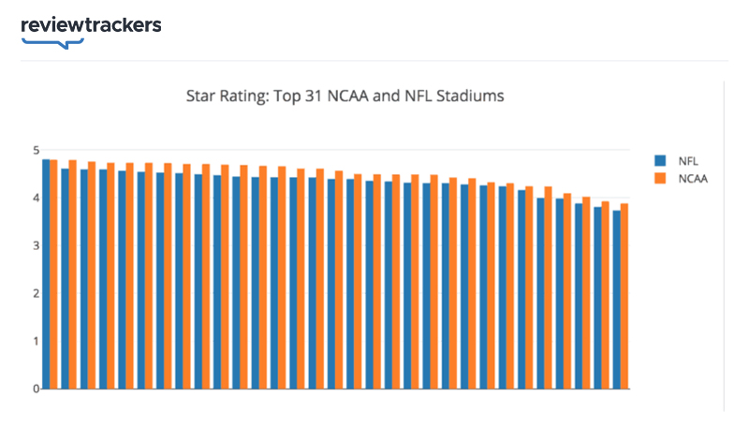Click the chart title about Top 31 Stadiums

346,96
